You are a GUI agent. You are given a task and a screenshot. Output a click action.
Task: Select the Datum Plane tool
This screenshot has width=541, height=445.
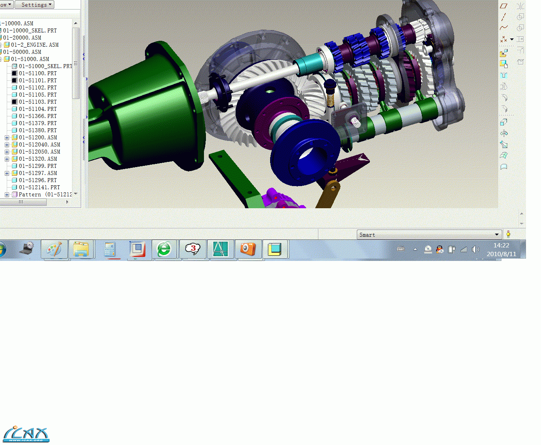tap(504, 6)
